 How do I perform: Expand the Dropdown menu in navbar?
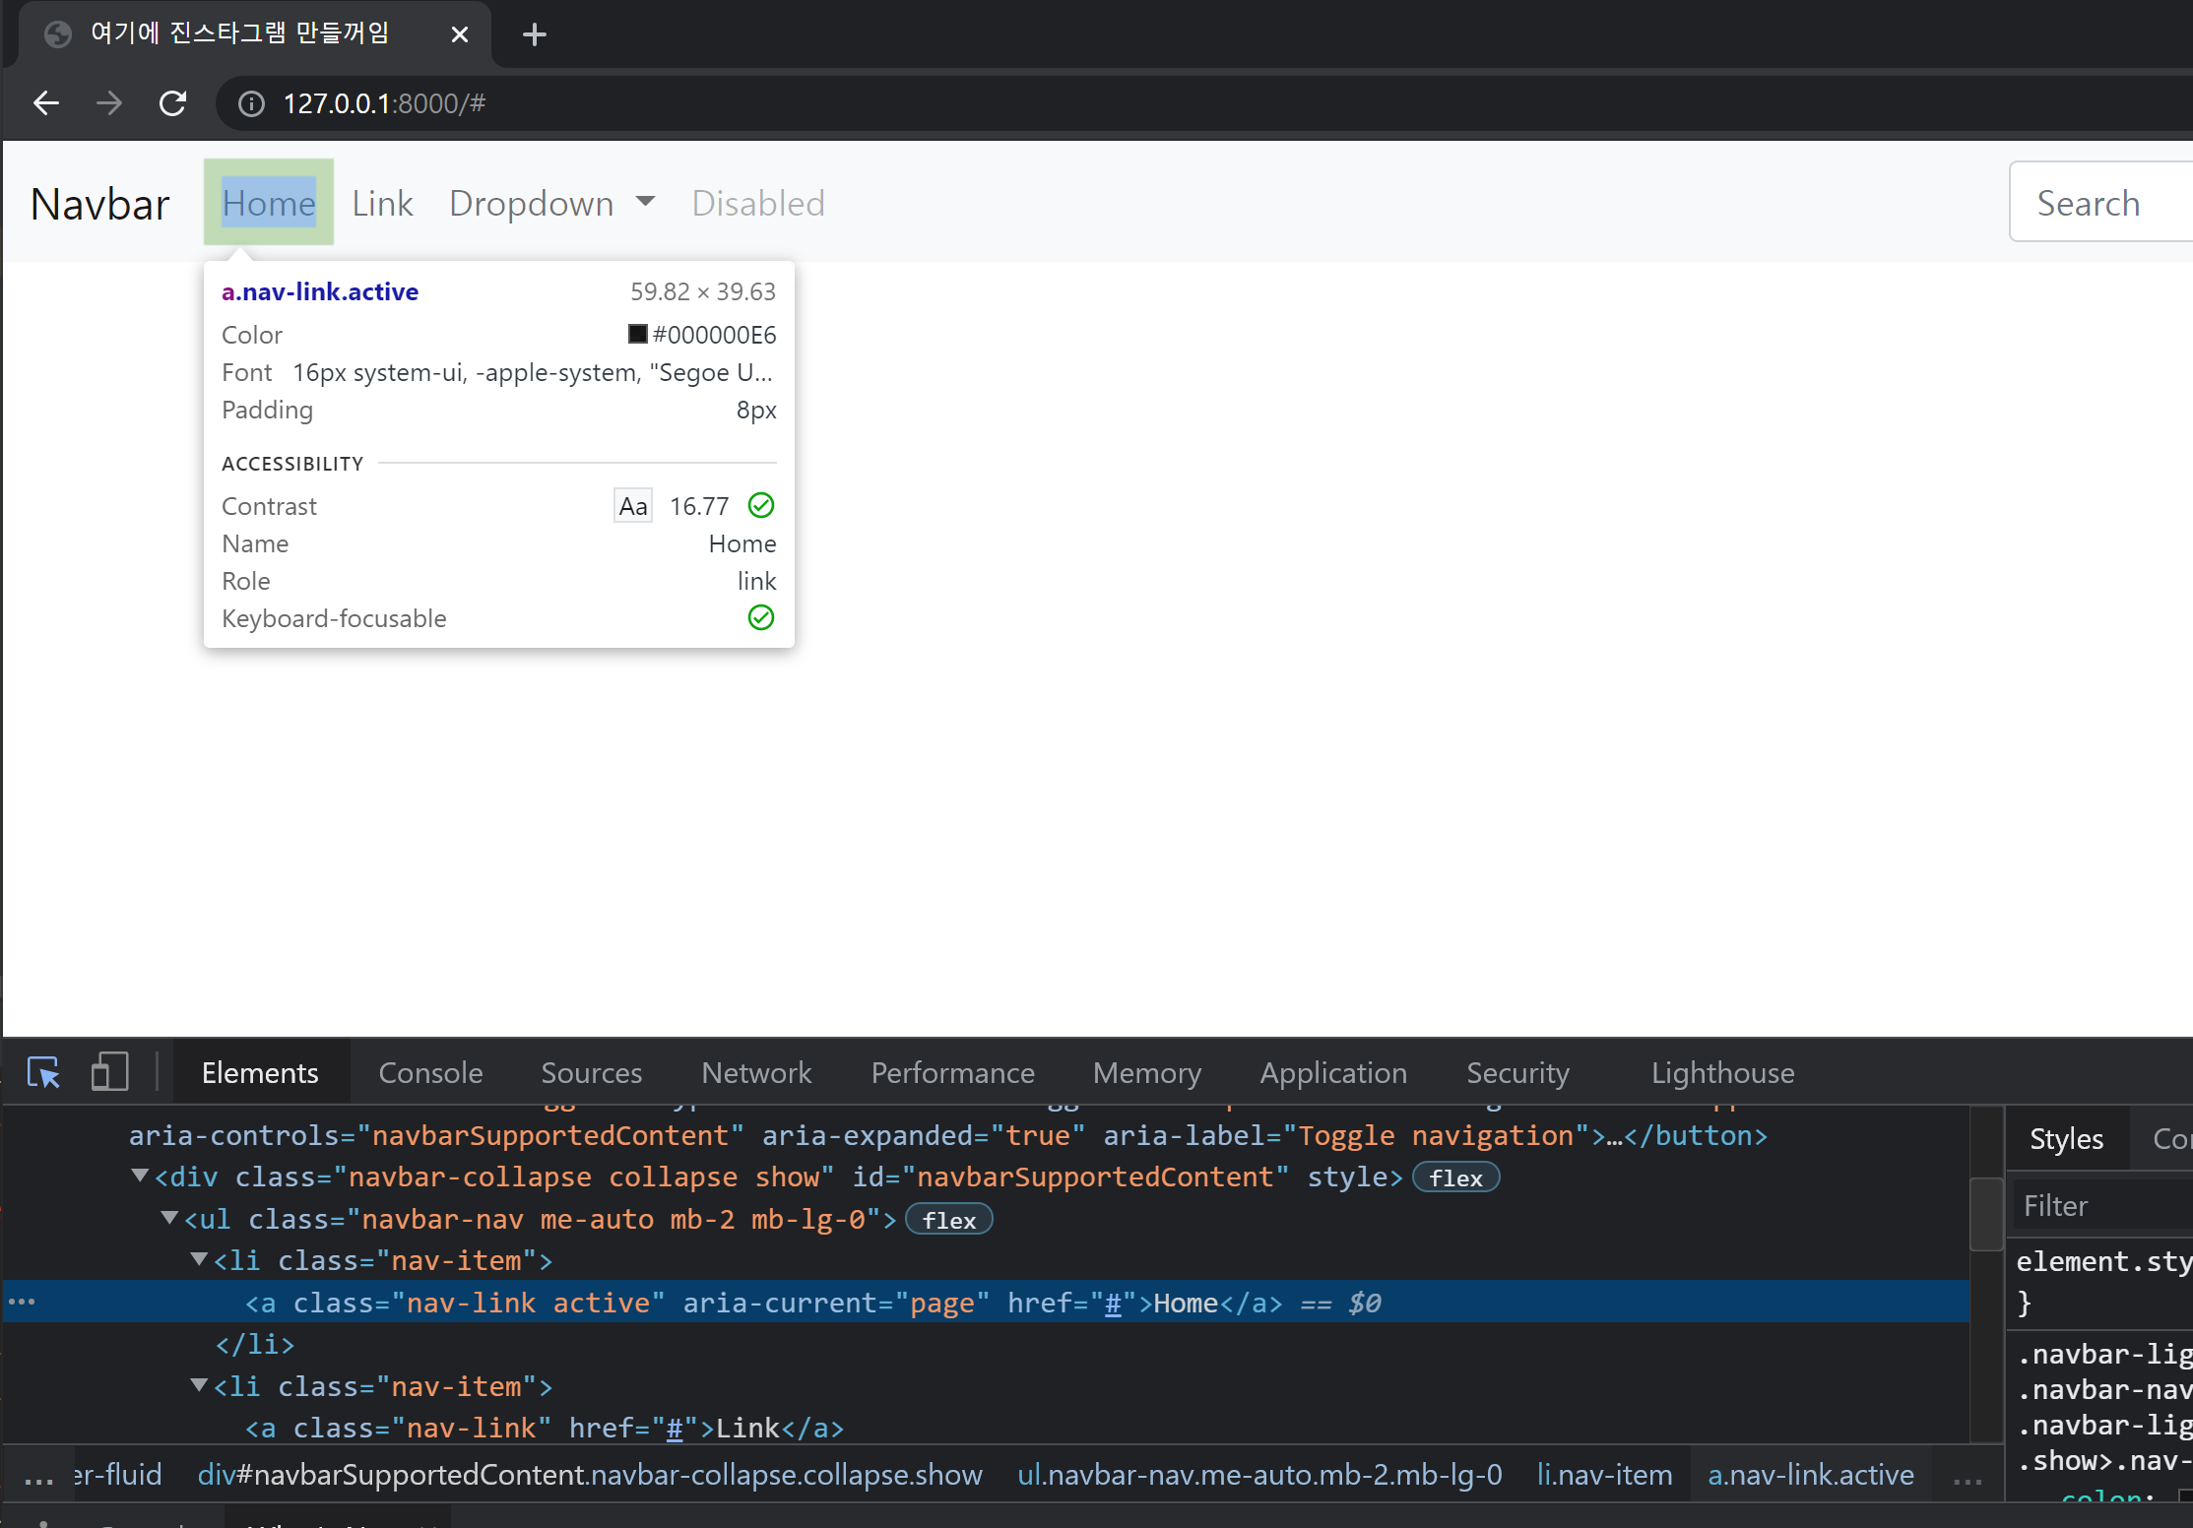pyautogui.click(x=551, y=203)
